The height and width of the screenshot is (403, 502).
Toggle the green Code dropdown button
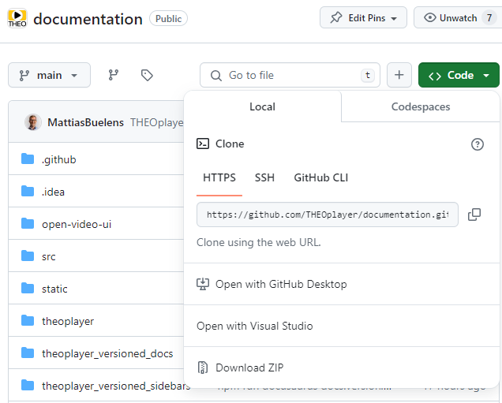459,75
